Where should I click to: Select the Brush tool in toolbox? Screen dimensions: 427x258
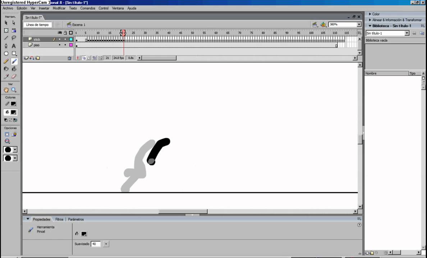(14, 61)
